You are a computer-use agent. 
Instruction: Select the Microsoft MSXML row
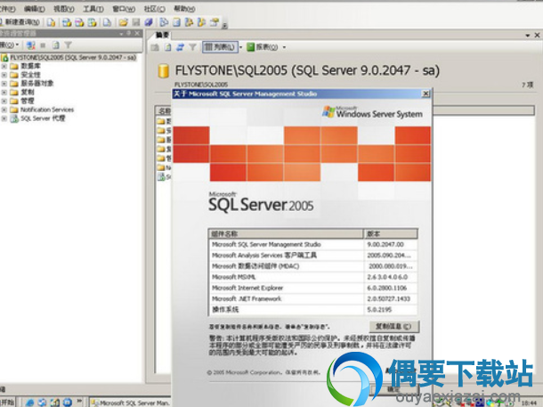pos(313,277)
